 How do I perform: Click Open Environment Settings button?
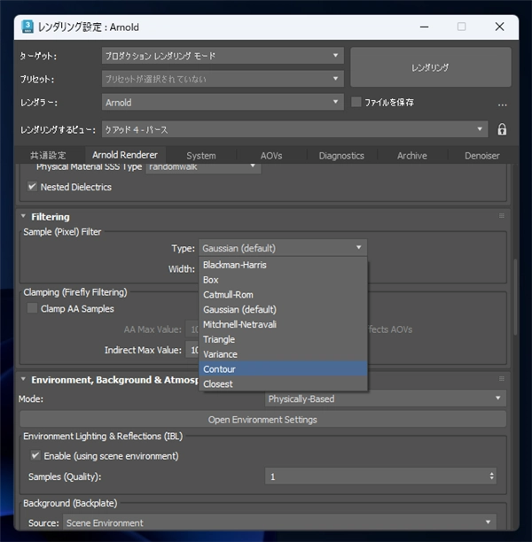point(262,419)
